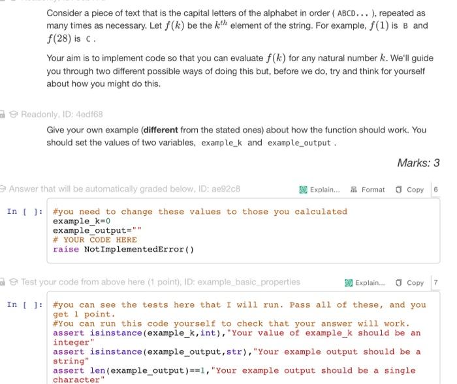Click Explain button for example_basic_properties test cell
This screenshot has width=457, height=384.
pos(364,283)
